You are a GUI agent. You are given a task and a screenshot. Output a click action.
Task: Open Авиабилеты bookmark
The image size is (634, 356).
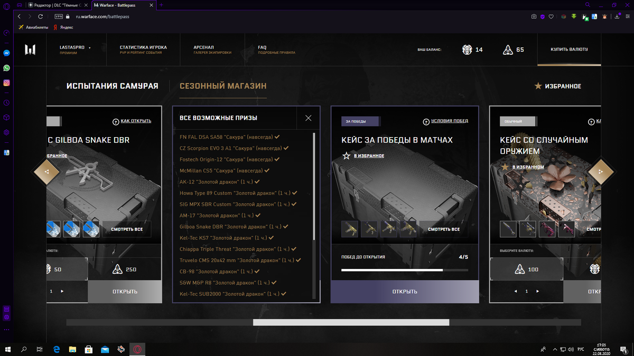tap(33, 27)
